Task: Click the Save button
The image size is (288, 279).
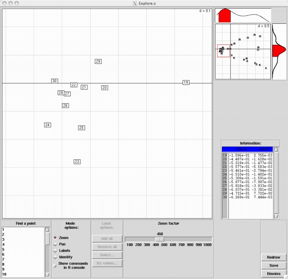Action: [x=274, y=265]
